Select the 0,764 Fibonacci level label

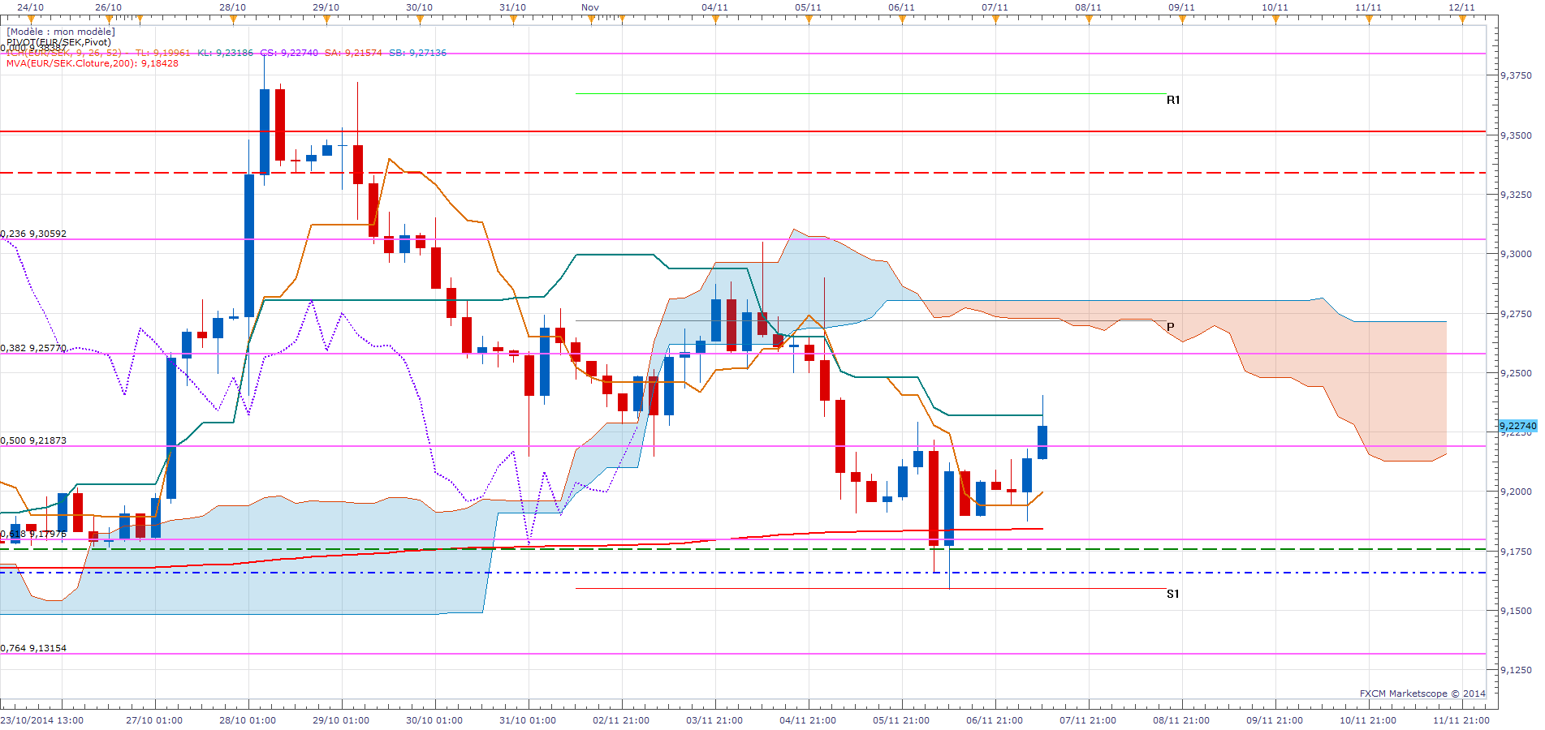coord(33,648)
